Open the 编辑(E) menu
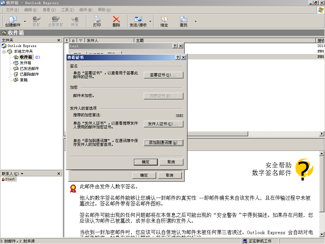The image size is (325, 244). click(x=30, y=10)
